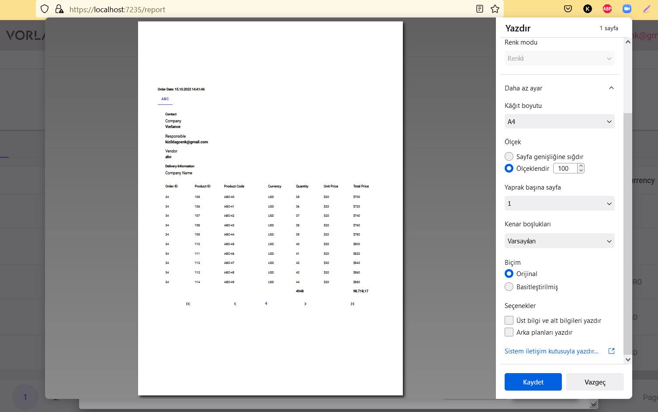This screenshot has width=658, height=412.
Task: Click the 'ABC-49' product code cell
Action: 229,282
